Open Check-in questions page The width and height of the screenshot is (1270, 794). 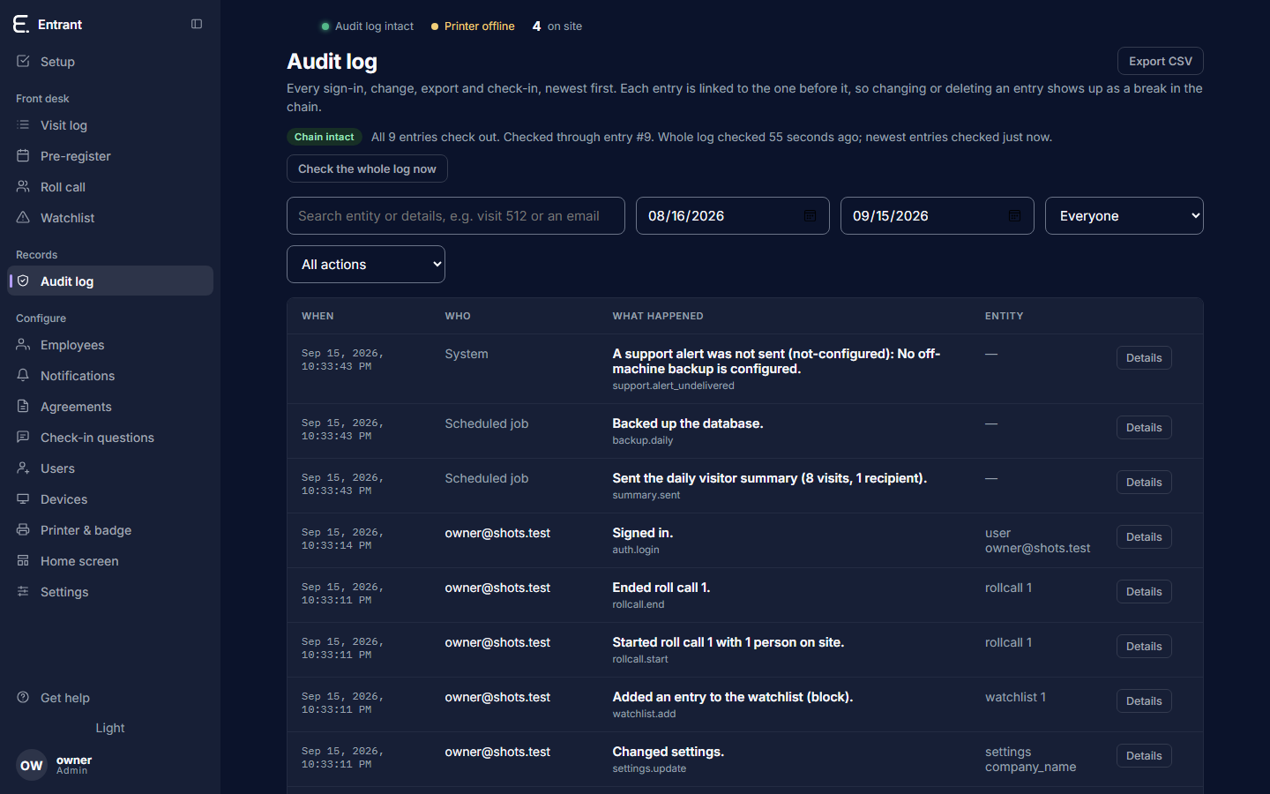coord(110,438)
